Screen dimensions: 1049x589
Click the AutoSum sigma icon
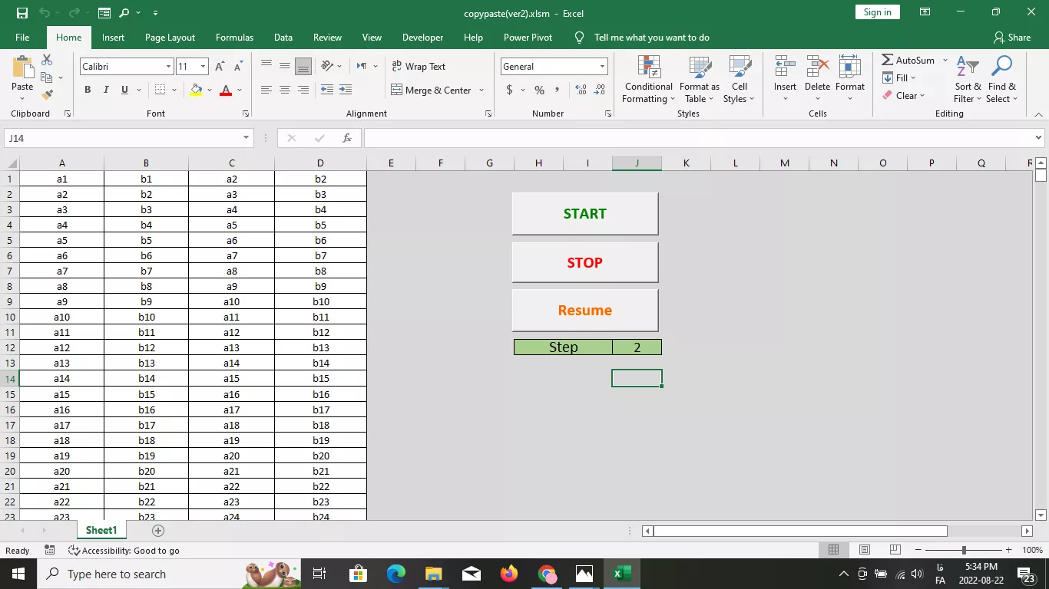click(x=888, y=60)
